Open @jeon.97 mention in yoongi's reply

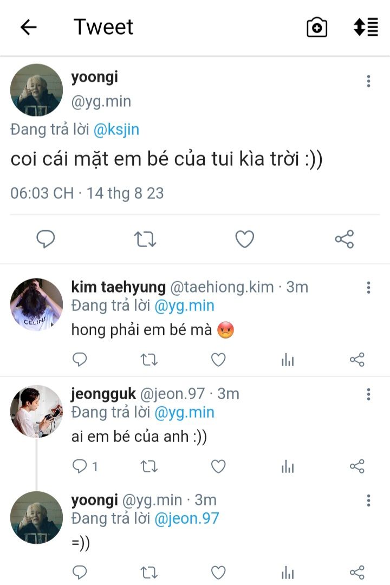pyautogui.click(x=186, y=518)
